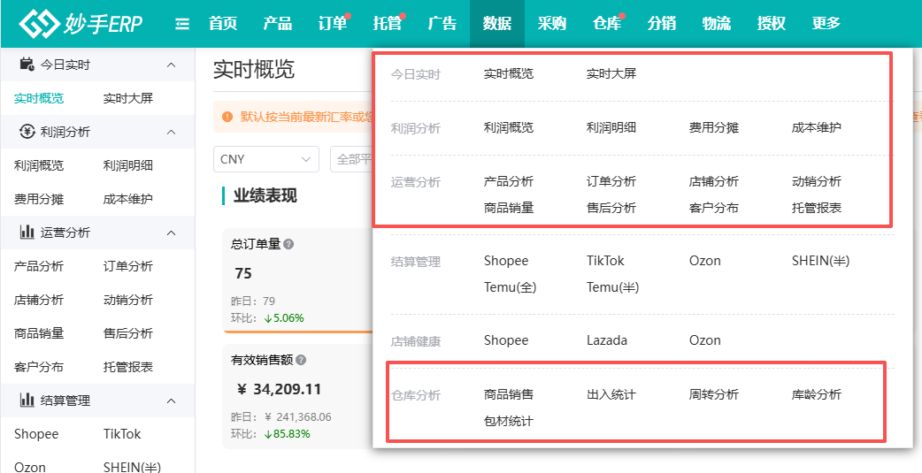Image resolution: width=922 pixels, height=473 pixels.
Task: Toggle the hamburger menu icon beside the logo
Action: [x=182, y=24]
